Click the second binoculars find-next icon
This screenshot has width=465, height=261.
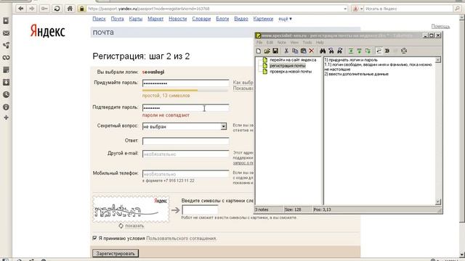tap(331, 51)
